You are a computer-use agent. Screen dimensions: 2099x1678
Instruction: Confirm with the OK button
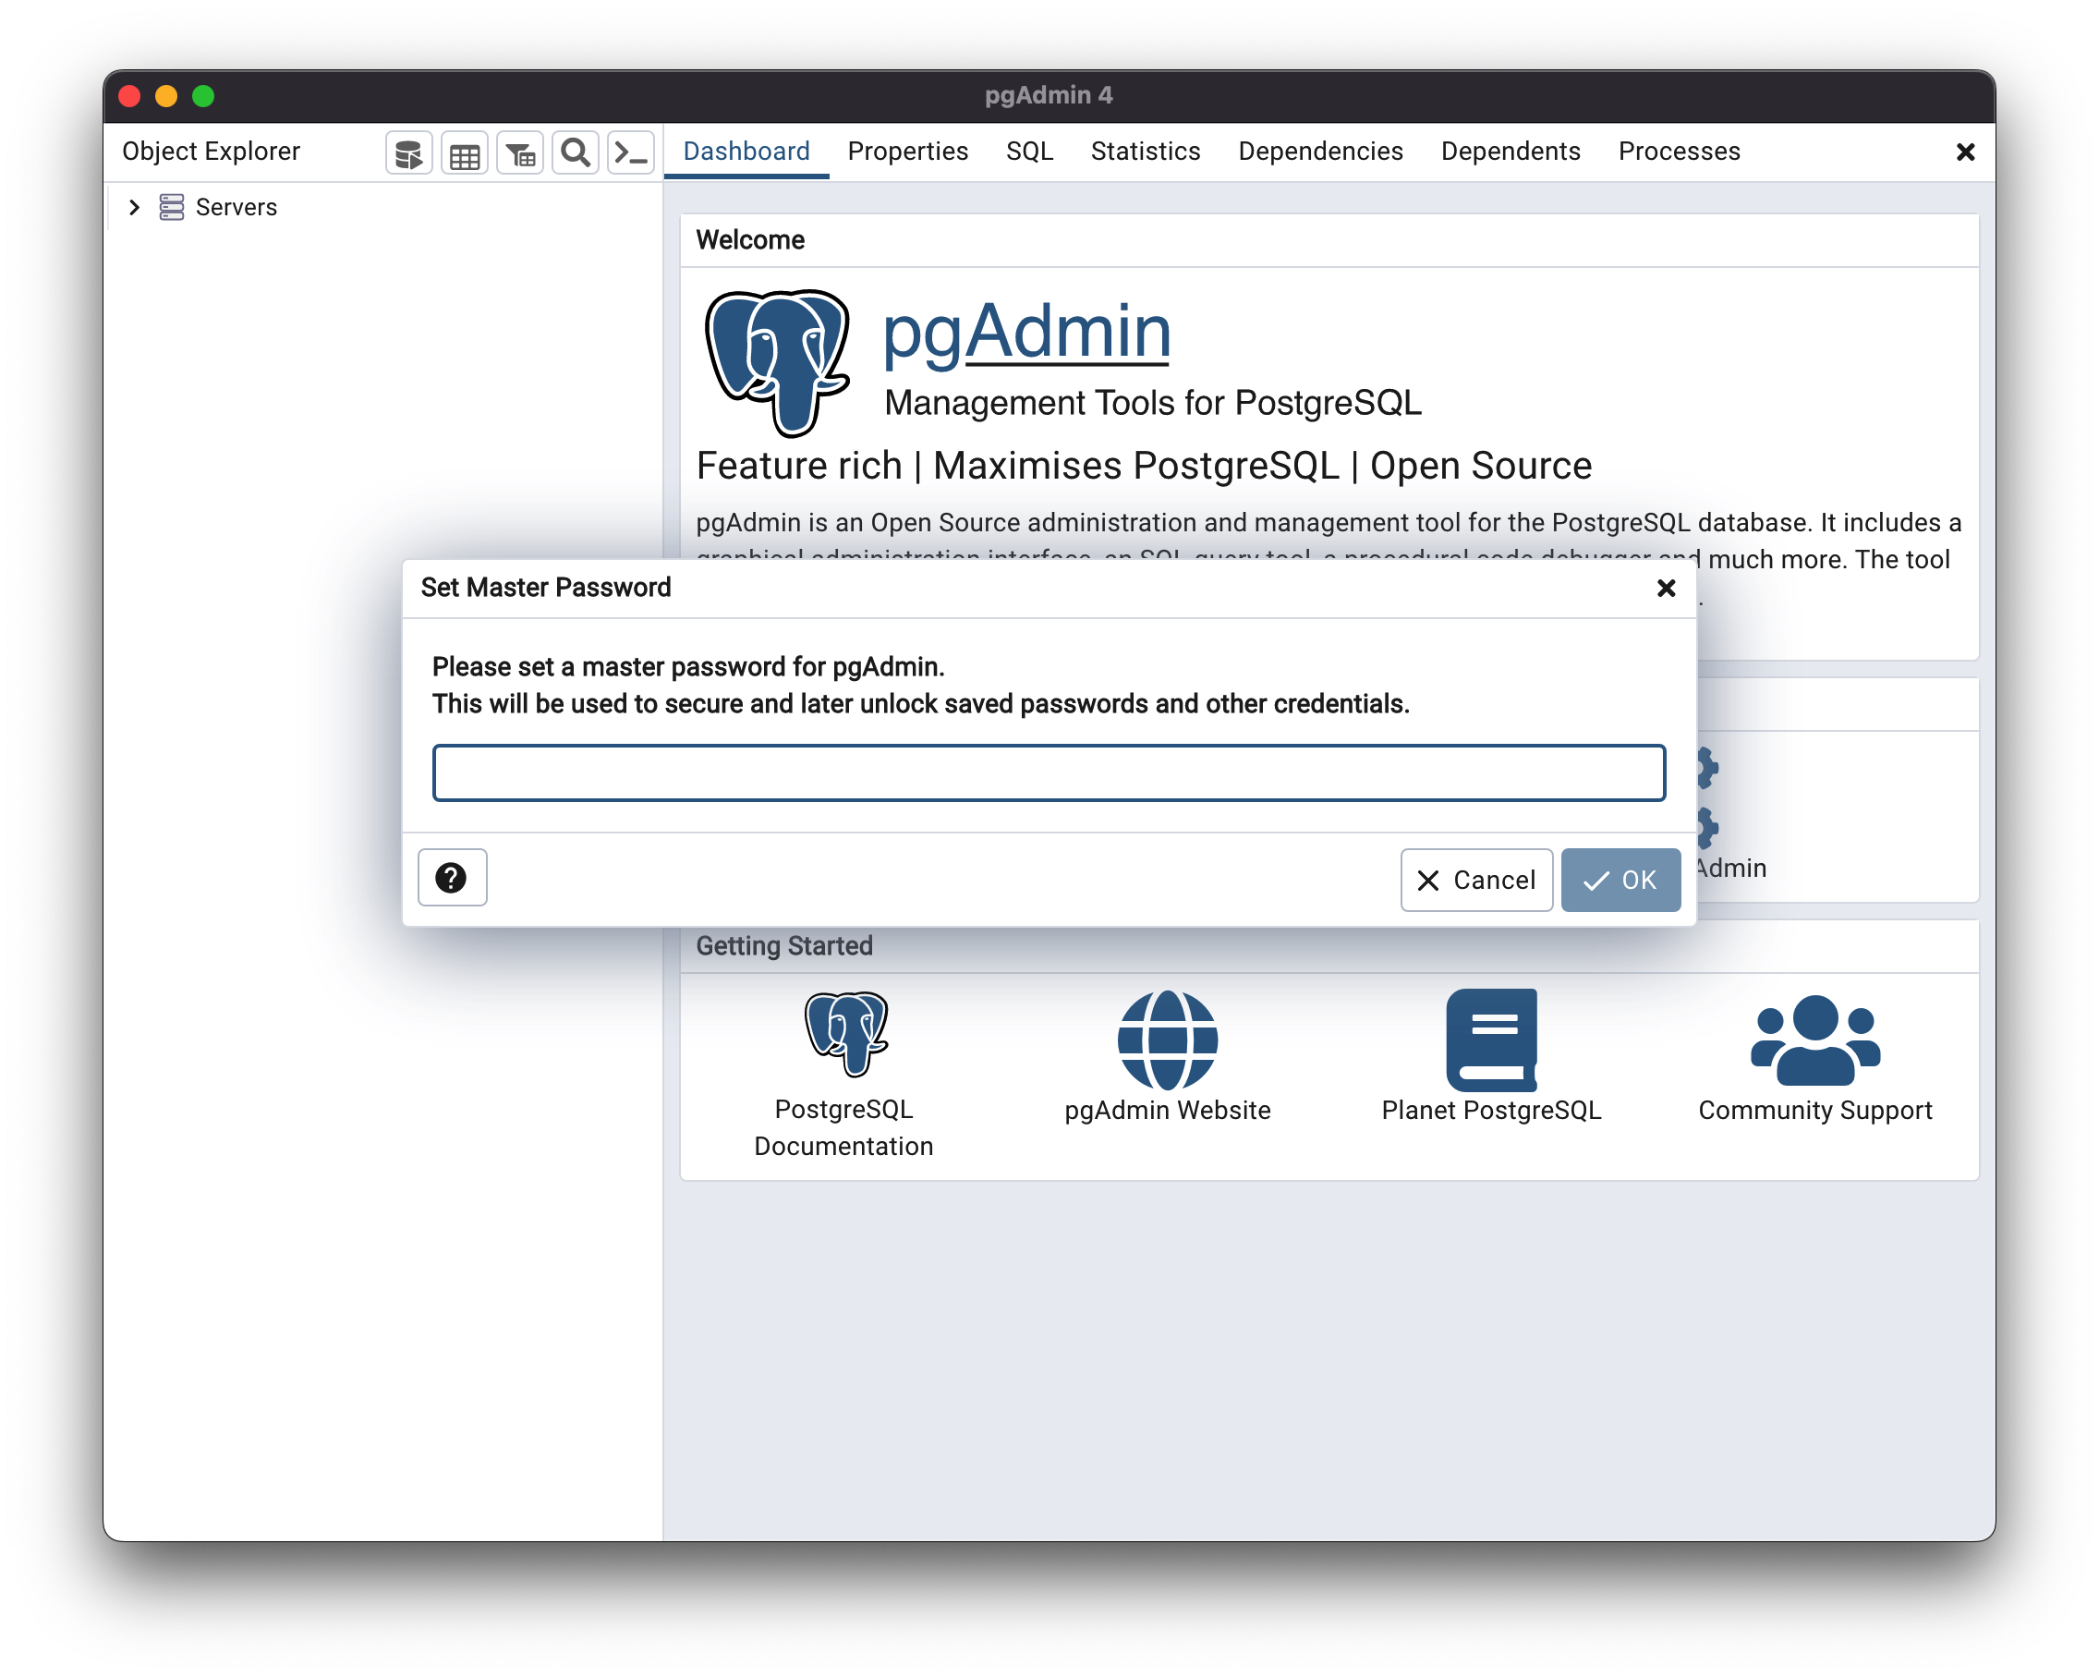pos(1620,881)
